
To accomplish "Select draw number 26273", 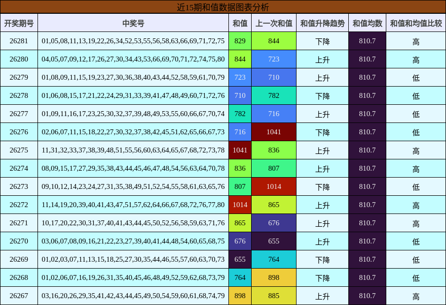I will click(x=19, y=186).
